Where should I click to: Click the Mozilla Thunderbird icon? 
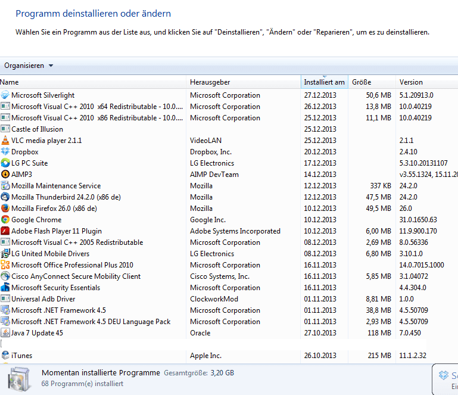[5, 197]
